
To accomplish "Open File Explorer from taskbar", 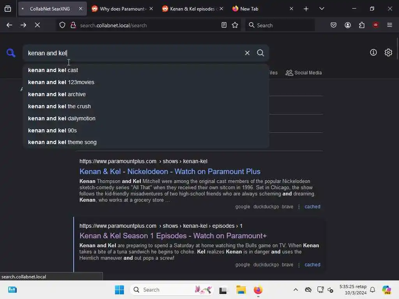I will point(241,290).
